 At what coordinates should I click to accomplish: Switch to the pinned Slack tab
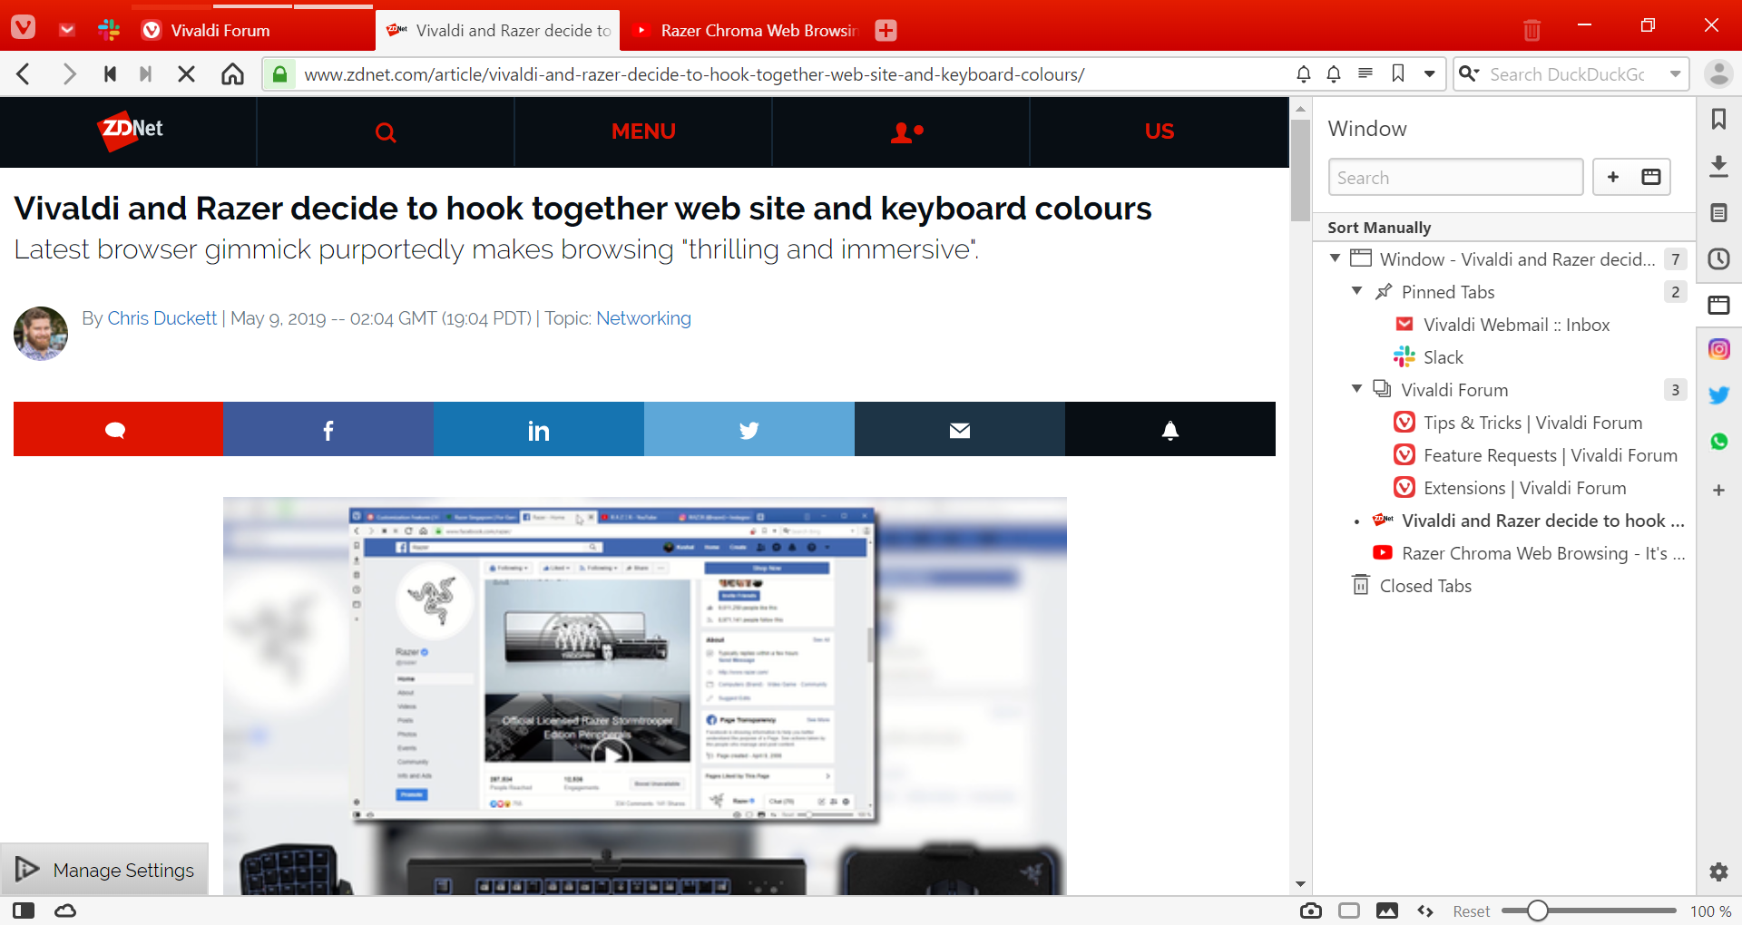pyautogui.click(x=110, y=30)
